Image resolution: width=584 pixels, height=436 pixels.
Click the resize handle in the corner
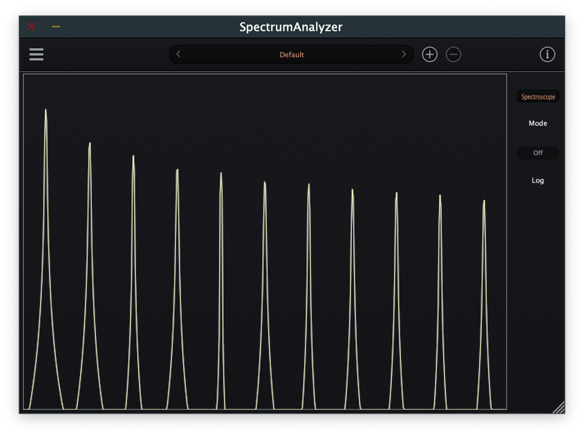pyautogui.click(x=558, y=406)
